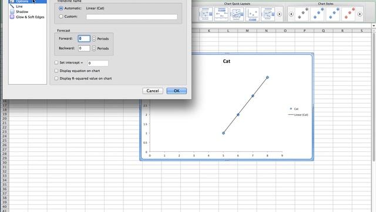This screenshot has height=212, width=376.
Task: Select row 38 header
Action: tap(4, 198)
